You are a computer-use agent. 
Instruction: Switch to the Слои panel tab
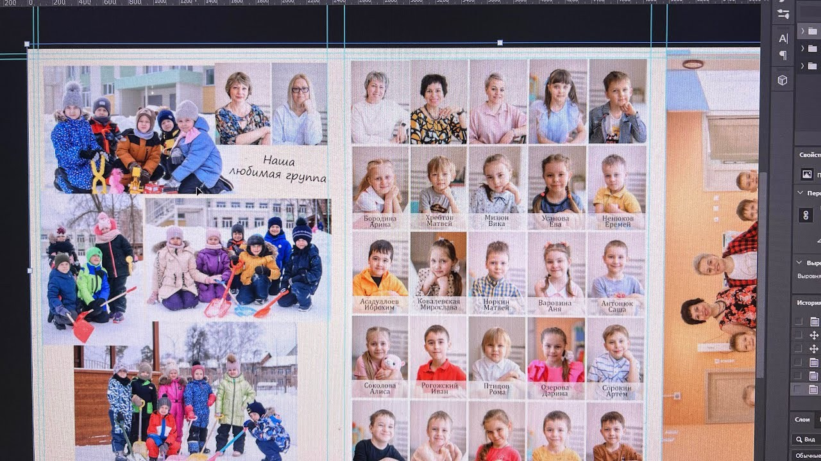click(802, 419)
